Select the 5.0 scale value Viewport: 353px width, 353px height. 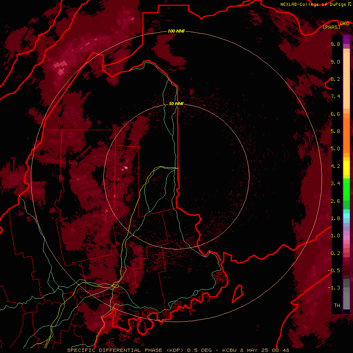(335, 149)
